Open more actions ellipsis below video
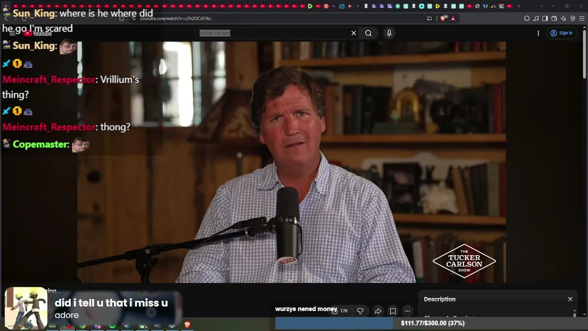The height and width of the screenshot is (331, 588). click(407, 311)
